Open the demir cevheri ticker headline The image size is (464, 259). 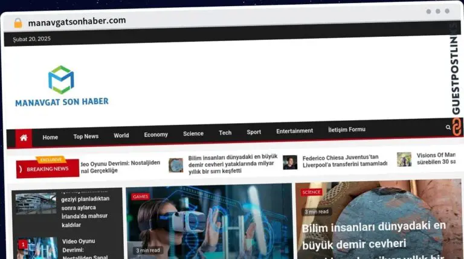pyautogui.click(x=232, y=164)
